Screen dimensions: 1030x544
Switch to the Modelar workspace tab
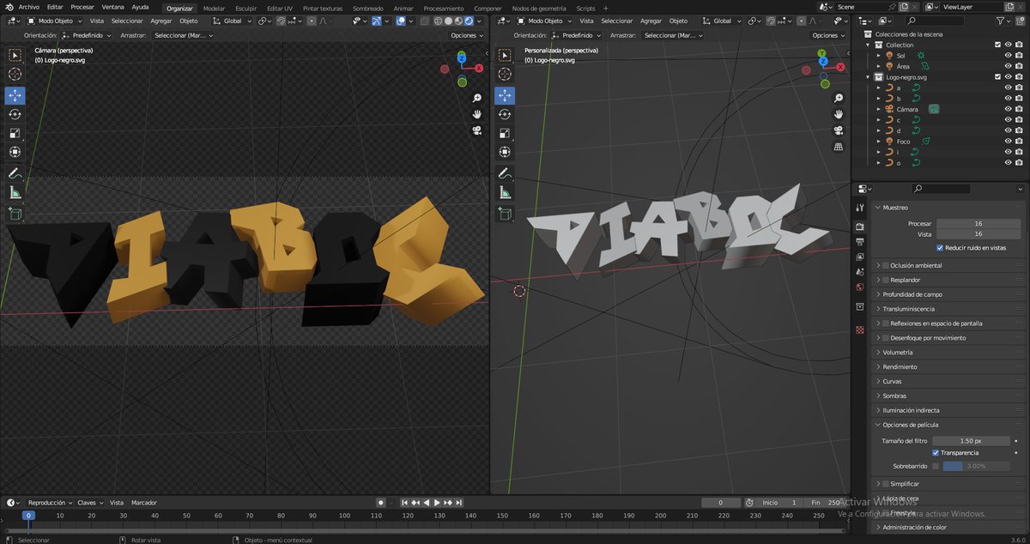[x=214, y=8]
